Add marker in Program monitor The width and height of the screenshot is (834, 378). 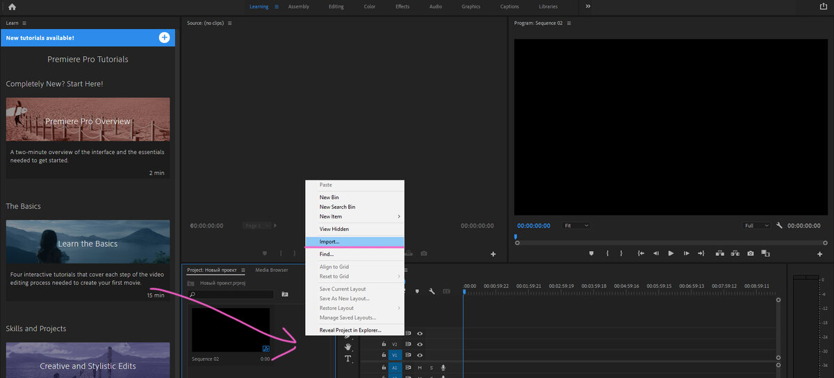pos(591,254)
